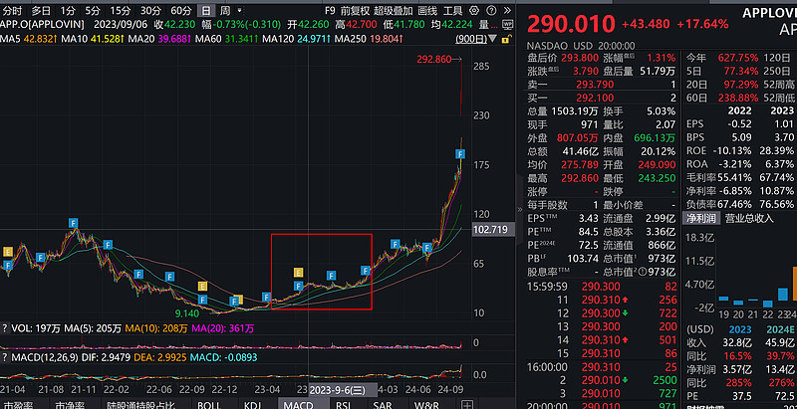Switch indicator to KDJ
Image resolution: width=797 pixels, height=409 pixels.
click(252, 404)
